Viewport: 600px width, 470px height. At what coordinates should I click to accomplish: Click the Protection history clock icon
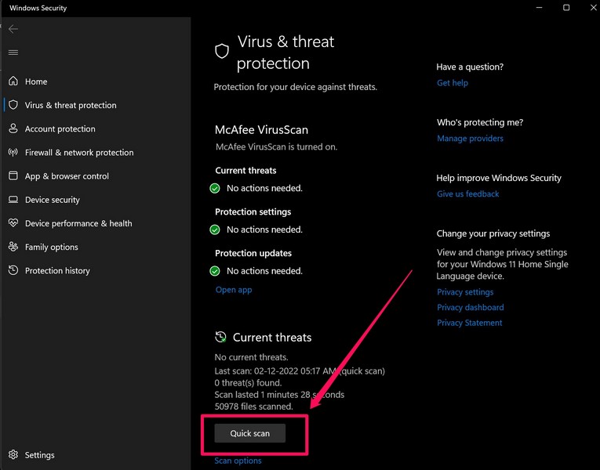tap(13, 270)
